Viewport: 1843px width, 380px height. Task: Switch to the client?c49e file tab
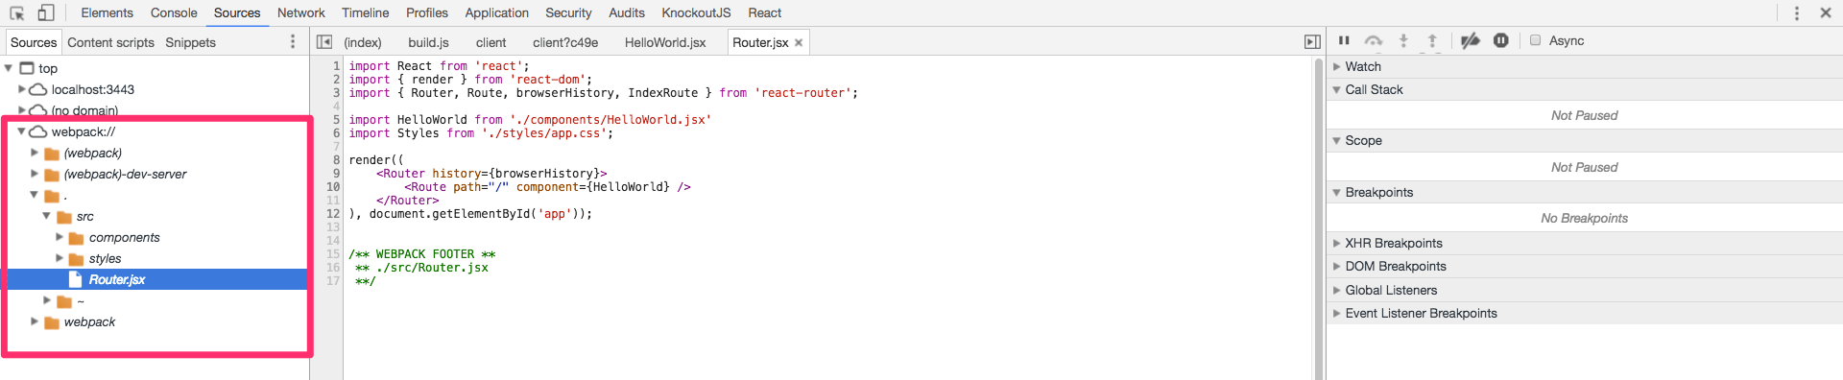pyautogui.click(x=565, y=42)
